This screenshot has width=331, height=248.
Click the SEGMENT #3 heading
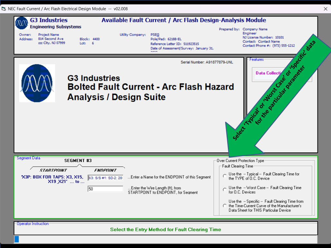(x=78, y=160)
